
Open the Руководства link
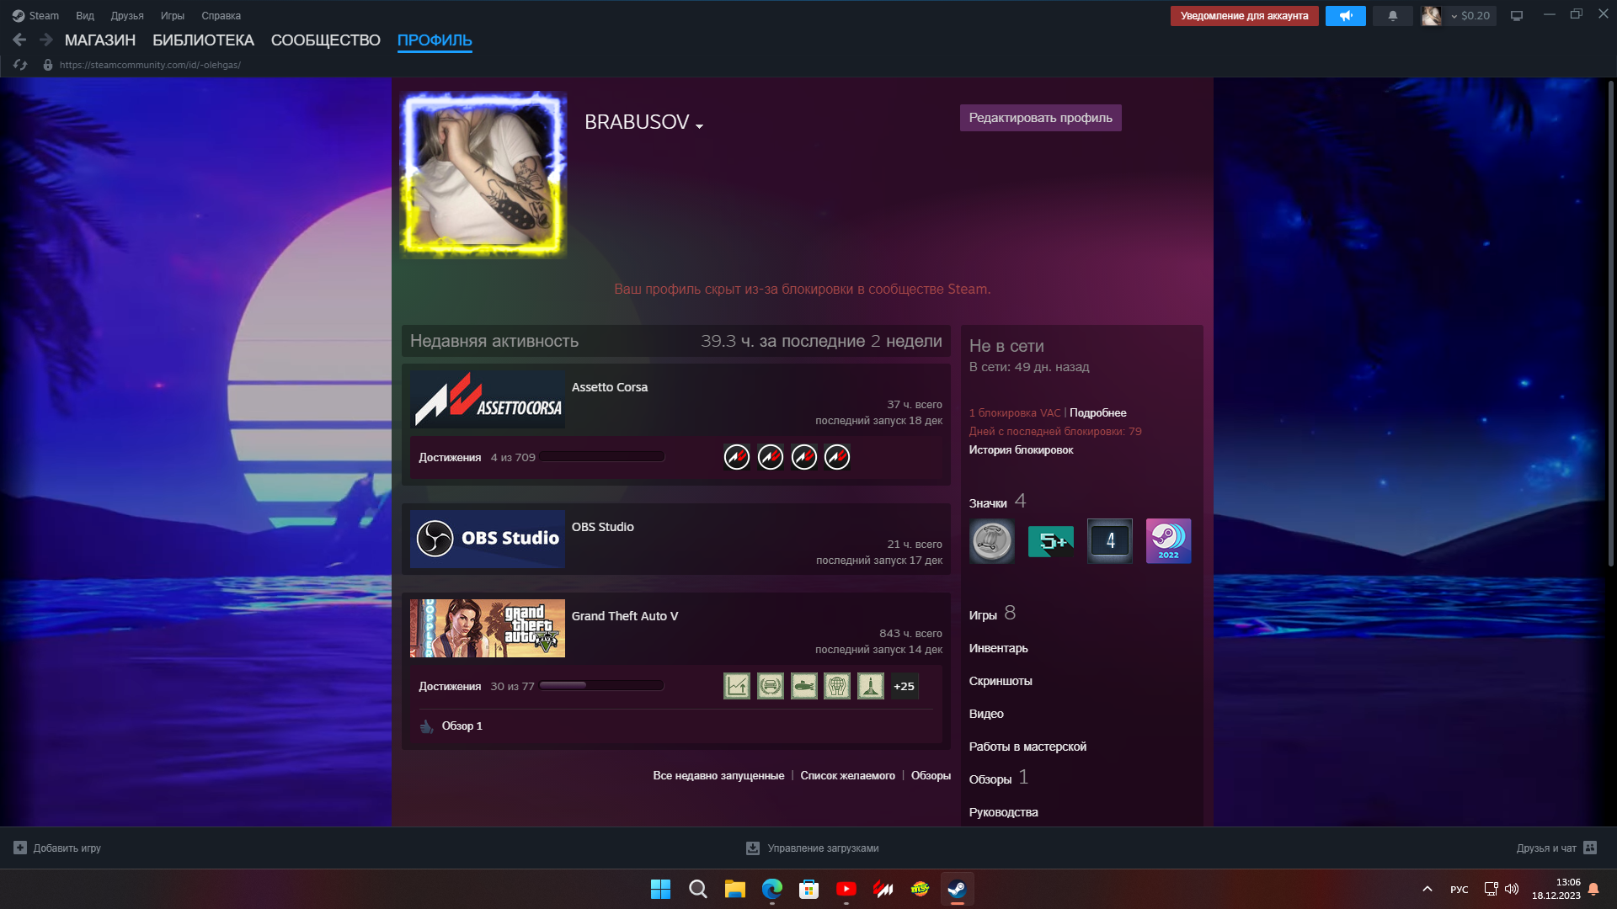point(1003,812)
